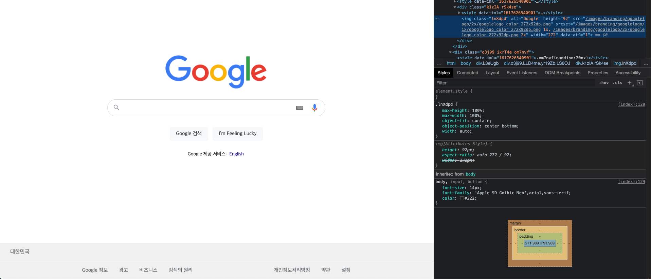Click the object-position value center bottom
Image resolution: width=651 pixels, height=279 pixels.
500,126
